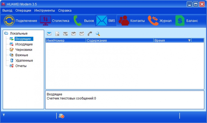Viewport: 207px width, 123px height.
Task: Click the send message toolbar icon
Action: click(x=65, y=34)
